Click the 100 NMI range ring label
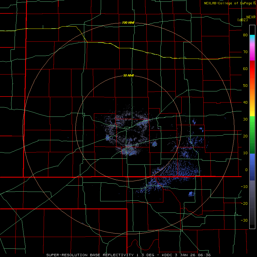This screenshot has height=257, width=257. (128, 23)
